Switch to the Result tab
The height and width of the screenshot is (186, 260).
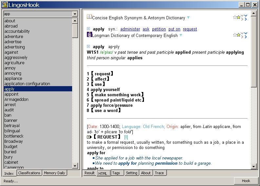pos(90,173)
